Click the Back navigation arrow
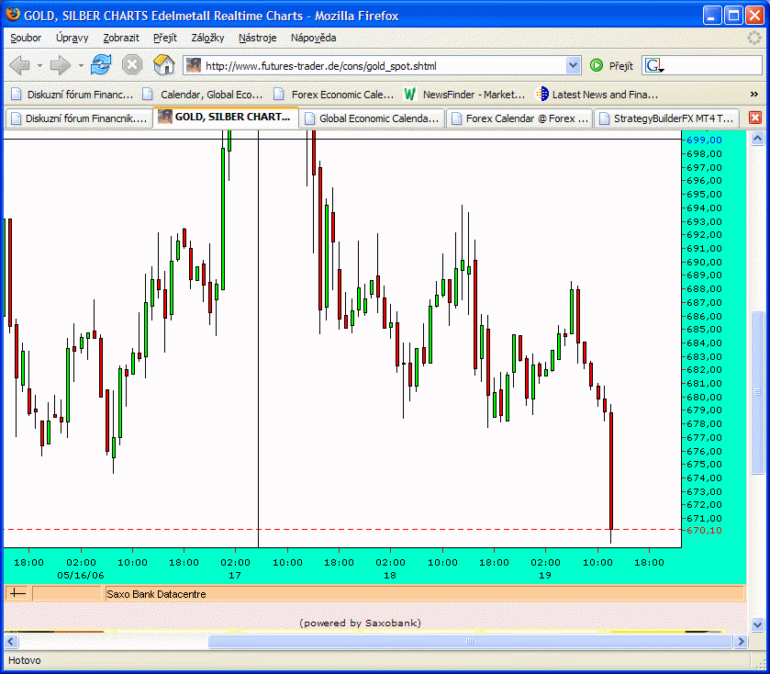The width and height of the screenshot is (770, 674). coord(19,65)
